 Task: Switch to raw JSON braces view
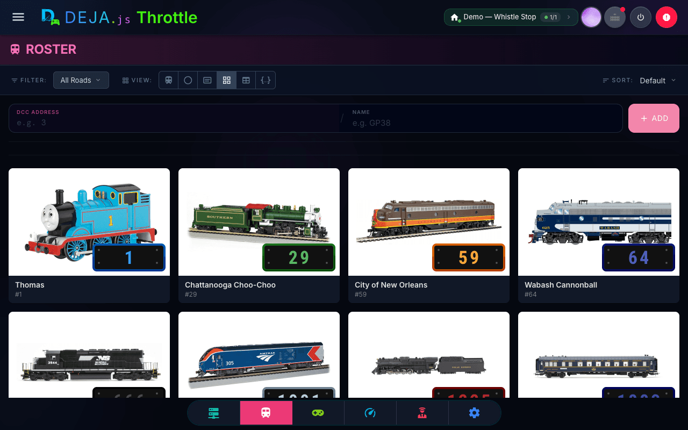(266, 80)
